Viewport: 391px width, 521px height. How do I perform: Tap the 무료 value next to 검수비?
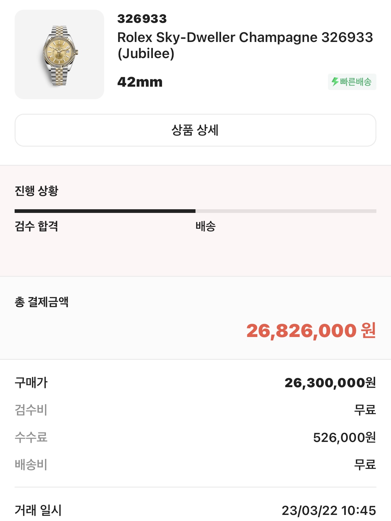365,410
